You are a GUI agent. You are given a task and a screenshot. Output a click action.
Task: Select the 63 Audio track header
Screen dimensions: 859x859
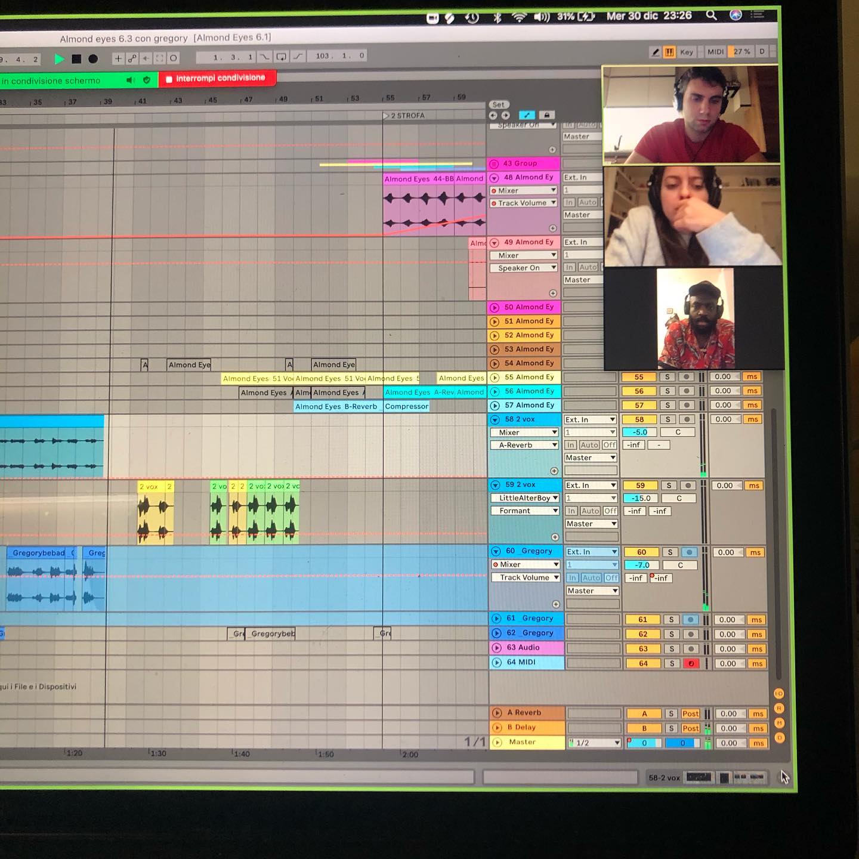pyautogui.click(x=526, y=648)
